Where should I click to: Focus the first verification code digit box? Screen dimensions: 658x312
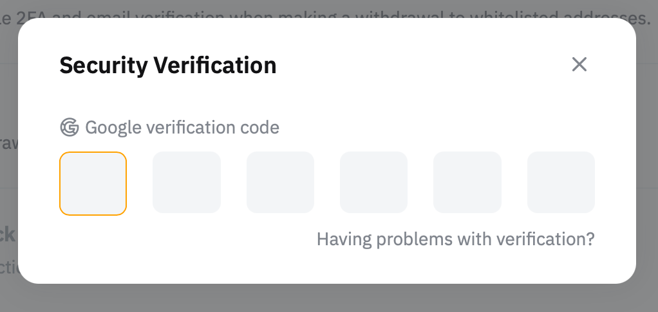click(x=93, y=183)
